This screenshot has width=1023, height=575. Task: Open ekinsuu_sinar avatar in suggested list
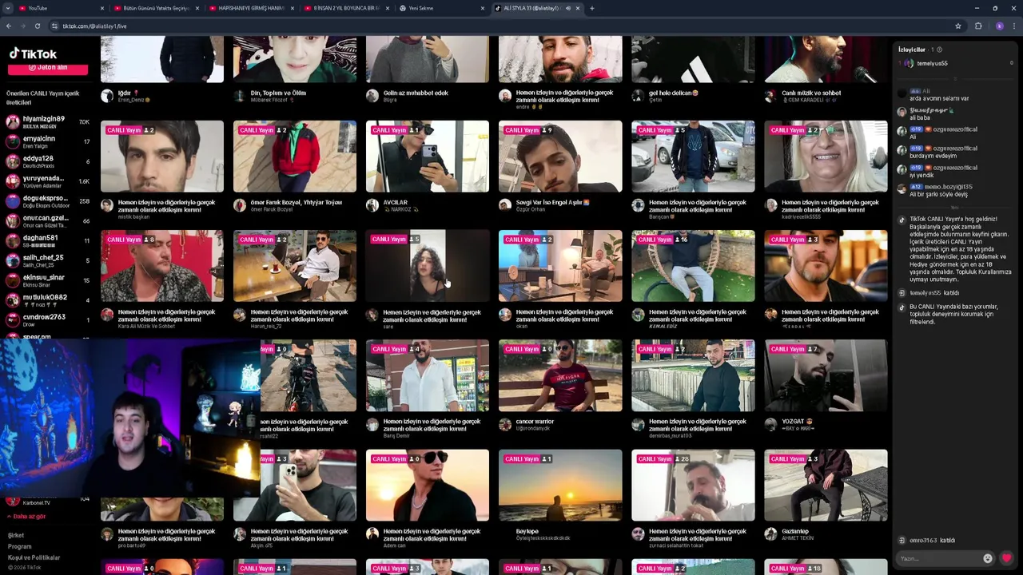[x=13, y=280]
